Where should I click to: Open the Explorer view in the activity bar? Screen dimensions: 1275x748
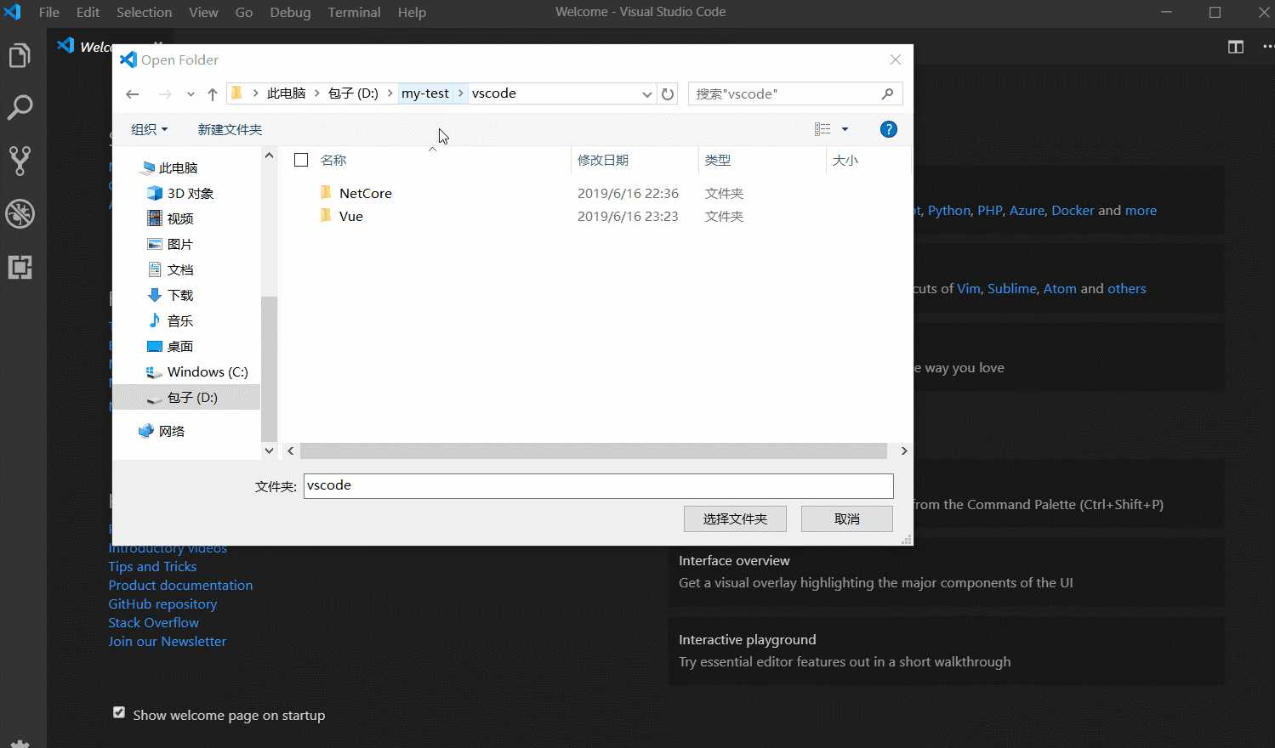click(20, 56)
